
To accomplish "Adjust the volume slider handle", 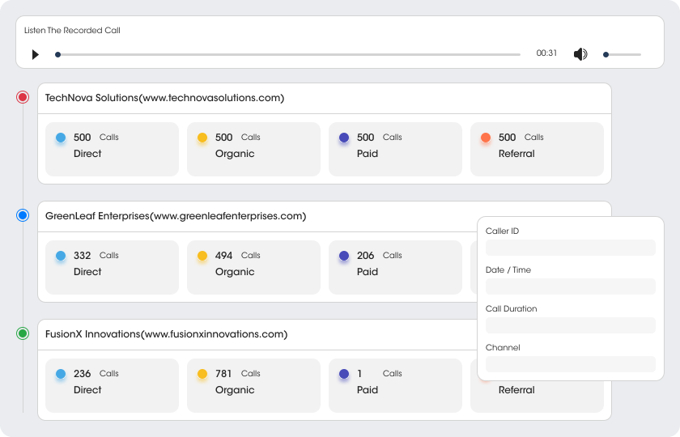I will click(606, 55).
